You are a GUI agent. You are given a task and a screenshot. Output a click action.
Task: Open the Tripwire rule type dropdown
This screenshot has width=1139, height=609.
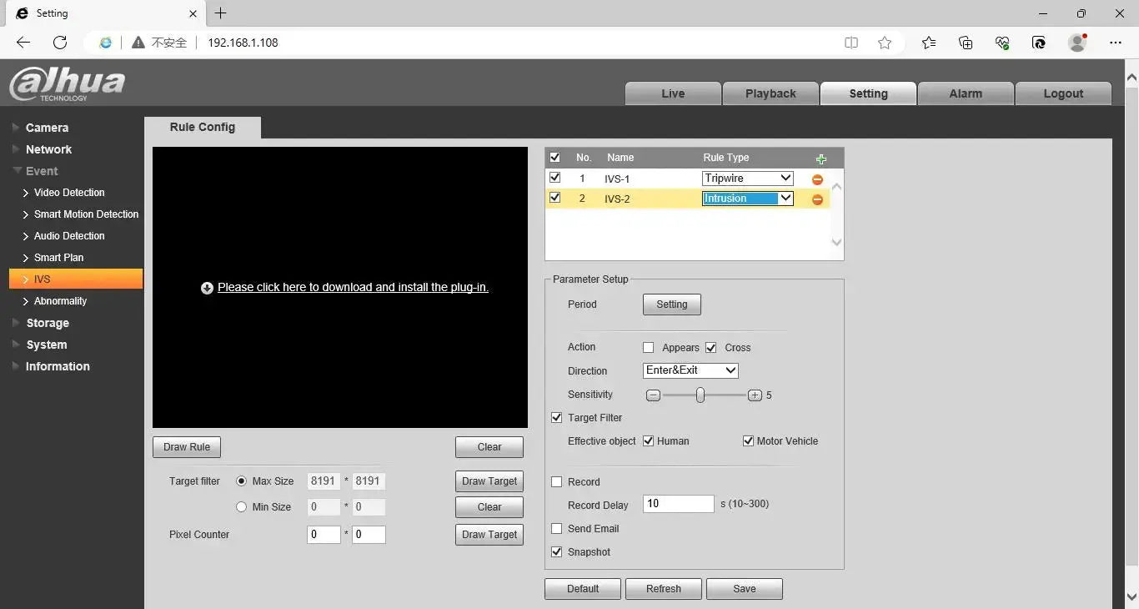pos(748,179)
